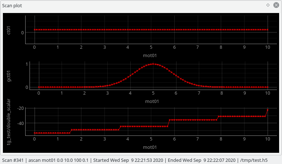Click the tg_test/double_scalar axis label
Screen dimensions: 282x164
(x=8, y=122)
